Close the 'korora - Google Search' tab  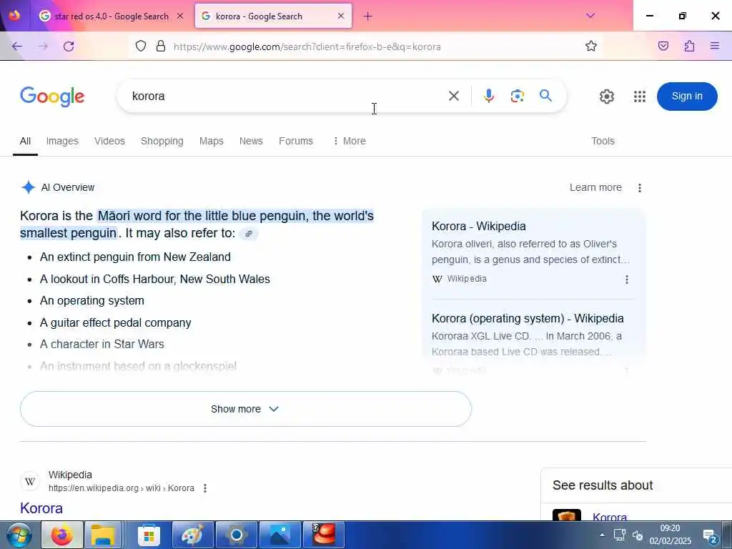(341, 16)
